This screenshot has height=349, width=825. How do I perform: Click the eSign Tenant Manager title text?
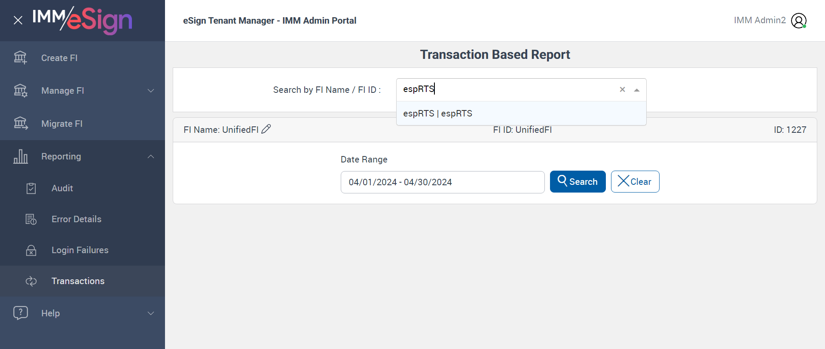click(x=269, y=21)
